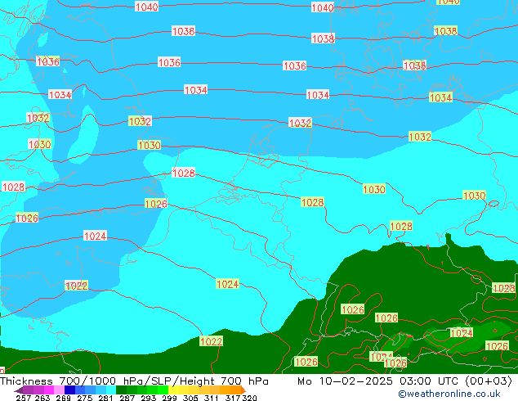Click the map title 'Thickness 700/1000 hPa/SLP/Height 700 hPa'
The width and height of the screenshot is (518, 401).
[134, 381]
